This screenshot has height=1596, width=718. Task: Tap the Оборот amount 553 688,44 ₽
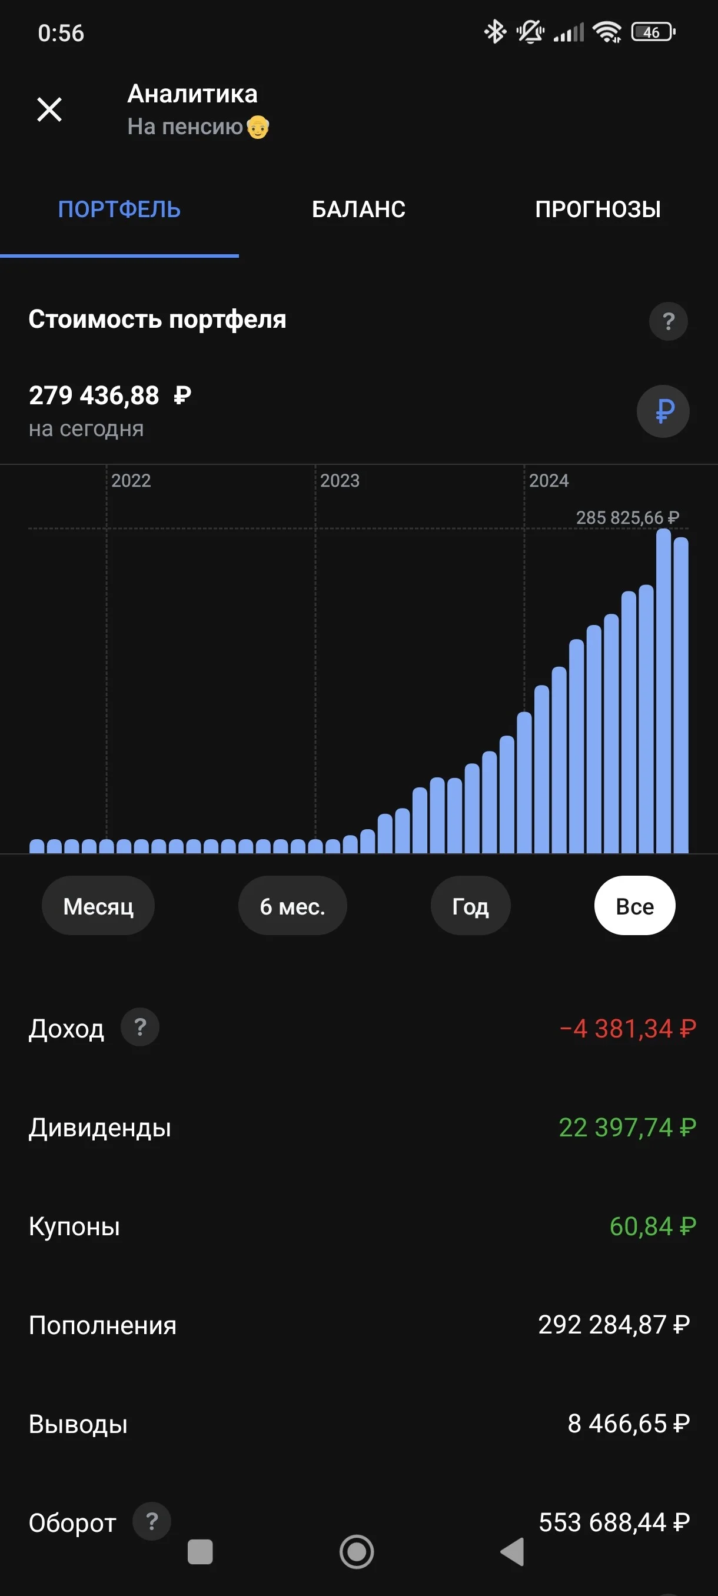[x=614, y=1522]
